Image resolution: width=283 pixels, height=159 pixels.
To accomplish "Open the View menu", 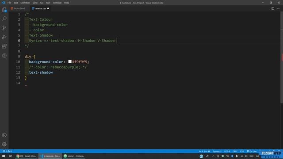I will (35, 3).
